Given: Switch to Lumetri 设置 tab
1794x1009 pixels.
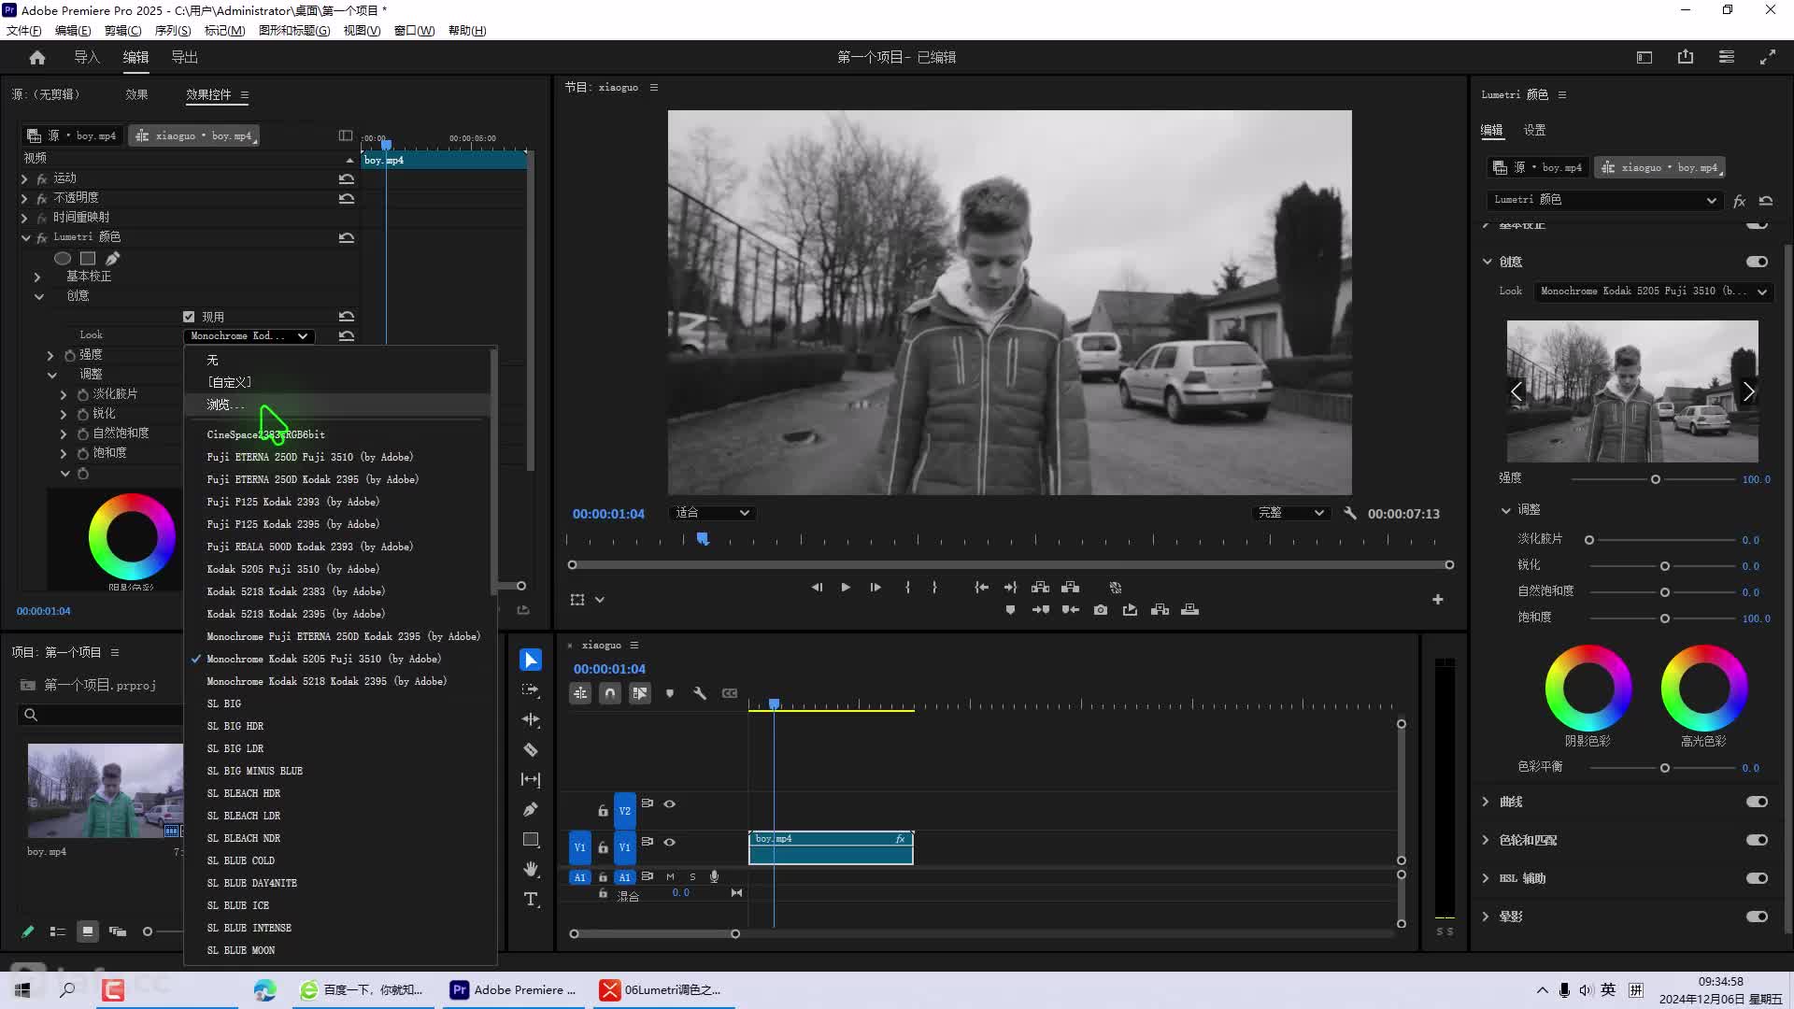Looking at the screenshot, I should click(1534, 130).
